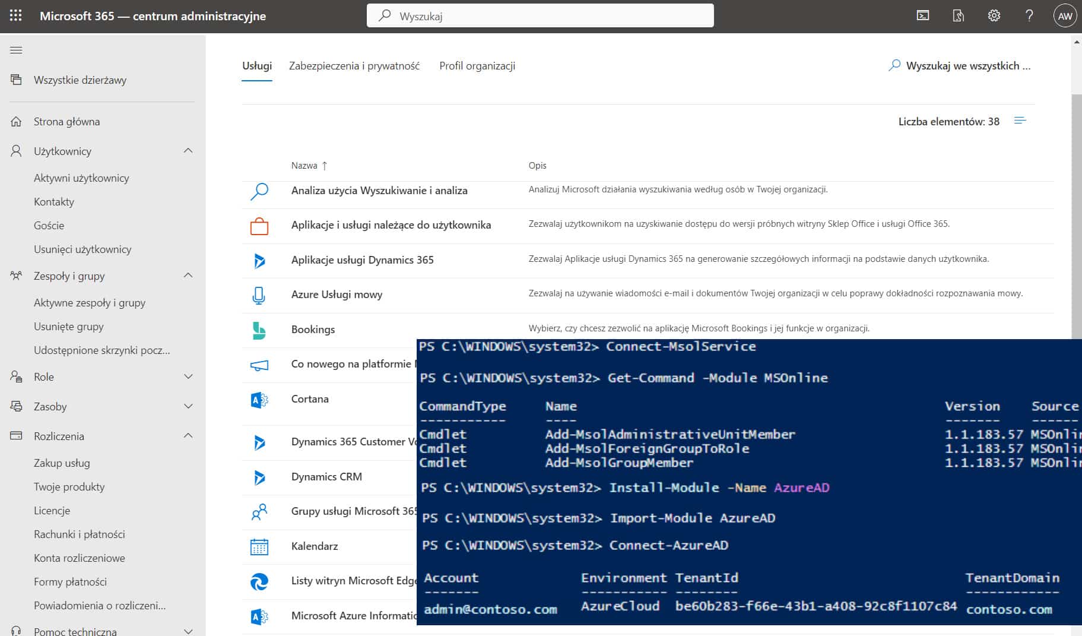Open the help question mark icon

pos(1030,16)
